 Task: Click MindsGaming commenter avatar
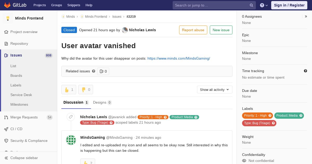[71, 140]
